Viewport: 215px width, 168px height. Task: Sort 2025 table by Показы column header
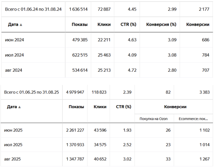76,107
